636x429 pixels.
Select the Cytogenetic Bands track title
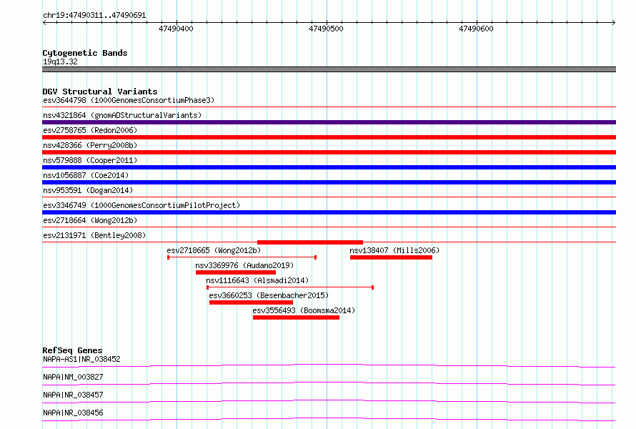click(85, 53)
